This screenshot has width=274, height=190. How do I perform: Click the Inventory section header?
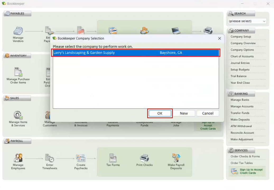coord(17,56)
